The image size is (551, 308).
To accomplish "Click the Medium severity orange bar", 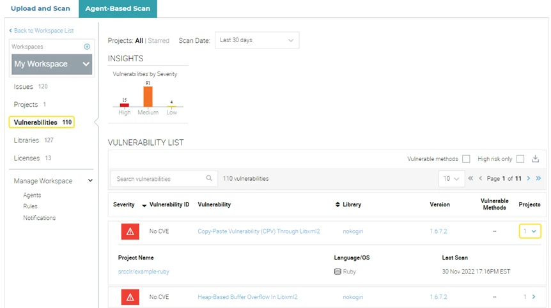I will pos(148,96).
